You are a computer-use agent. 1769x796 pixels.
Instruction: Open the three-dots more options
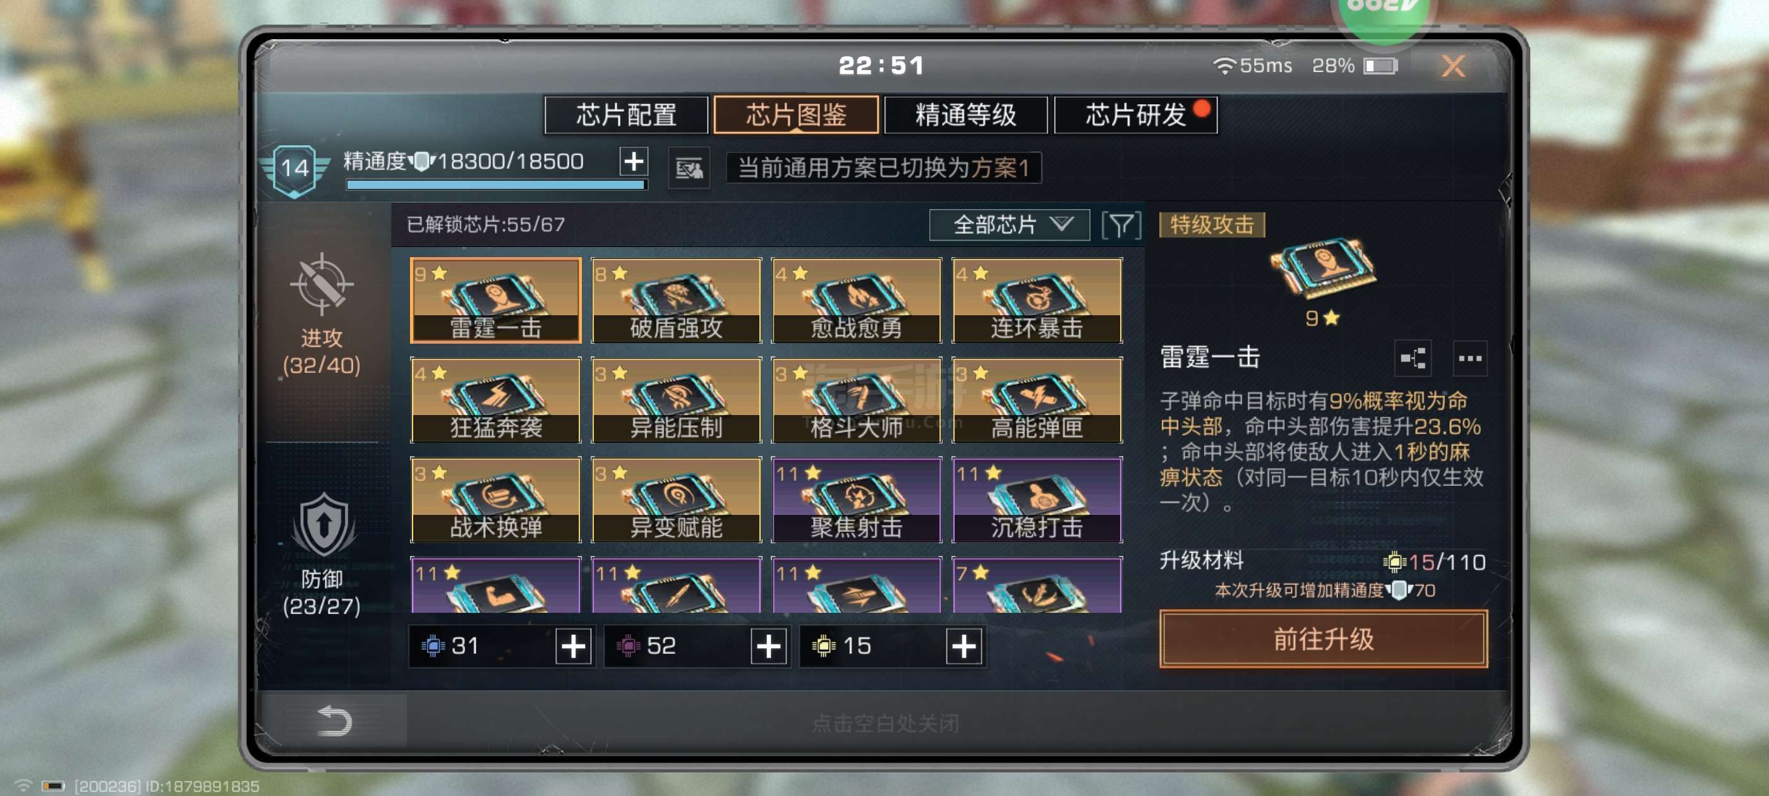[1470, 358]
